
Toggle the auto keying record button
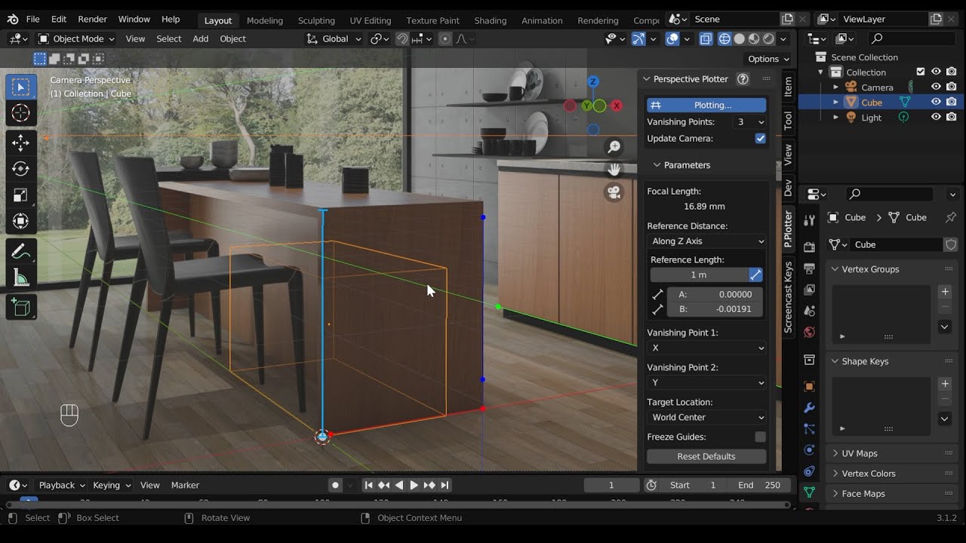[335, 485]
